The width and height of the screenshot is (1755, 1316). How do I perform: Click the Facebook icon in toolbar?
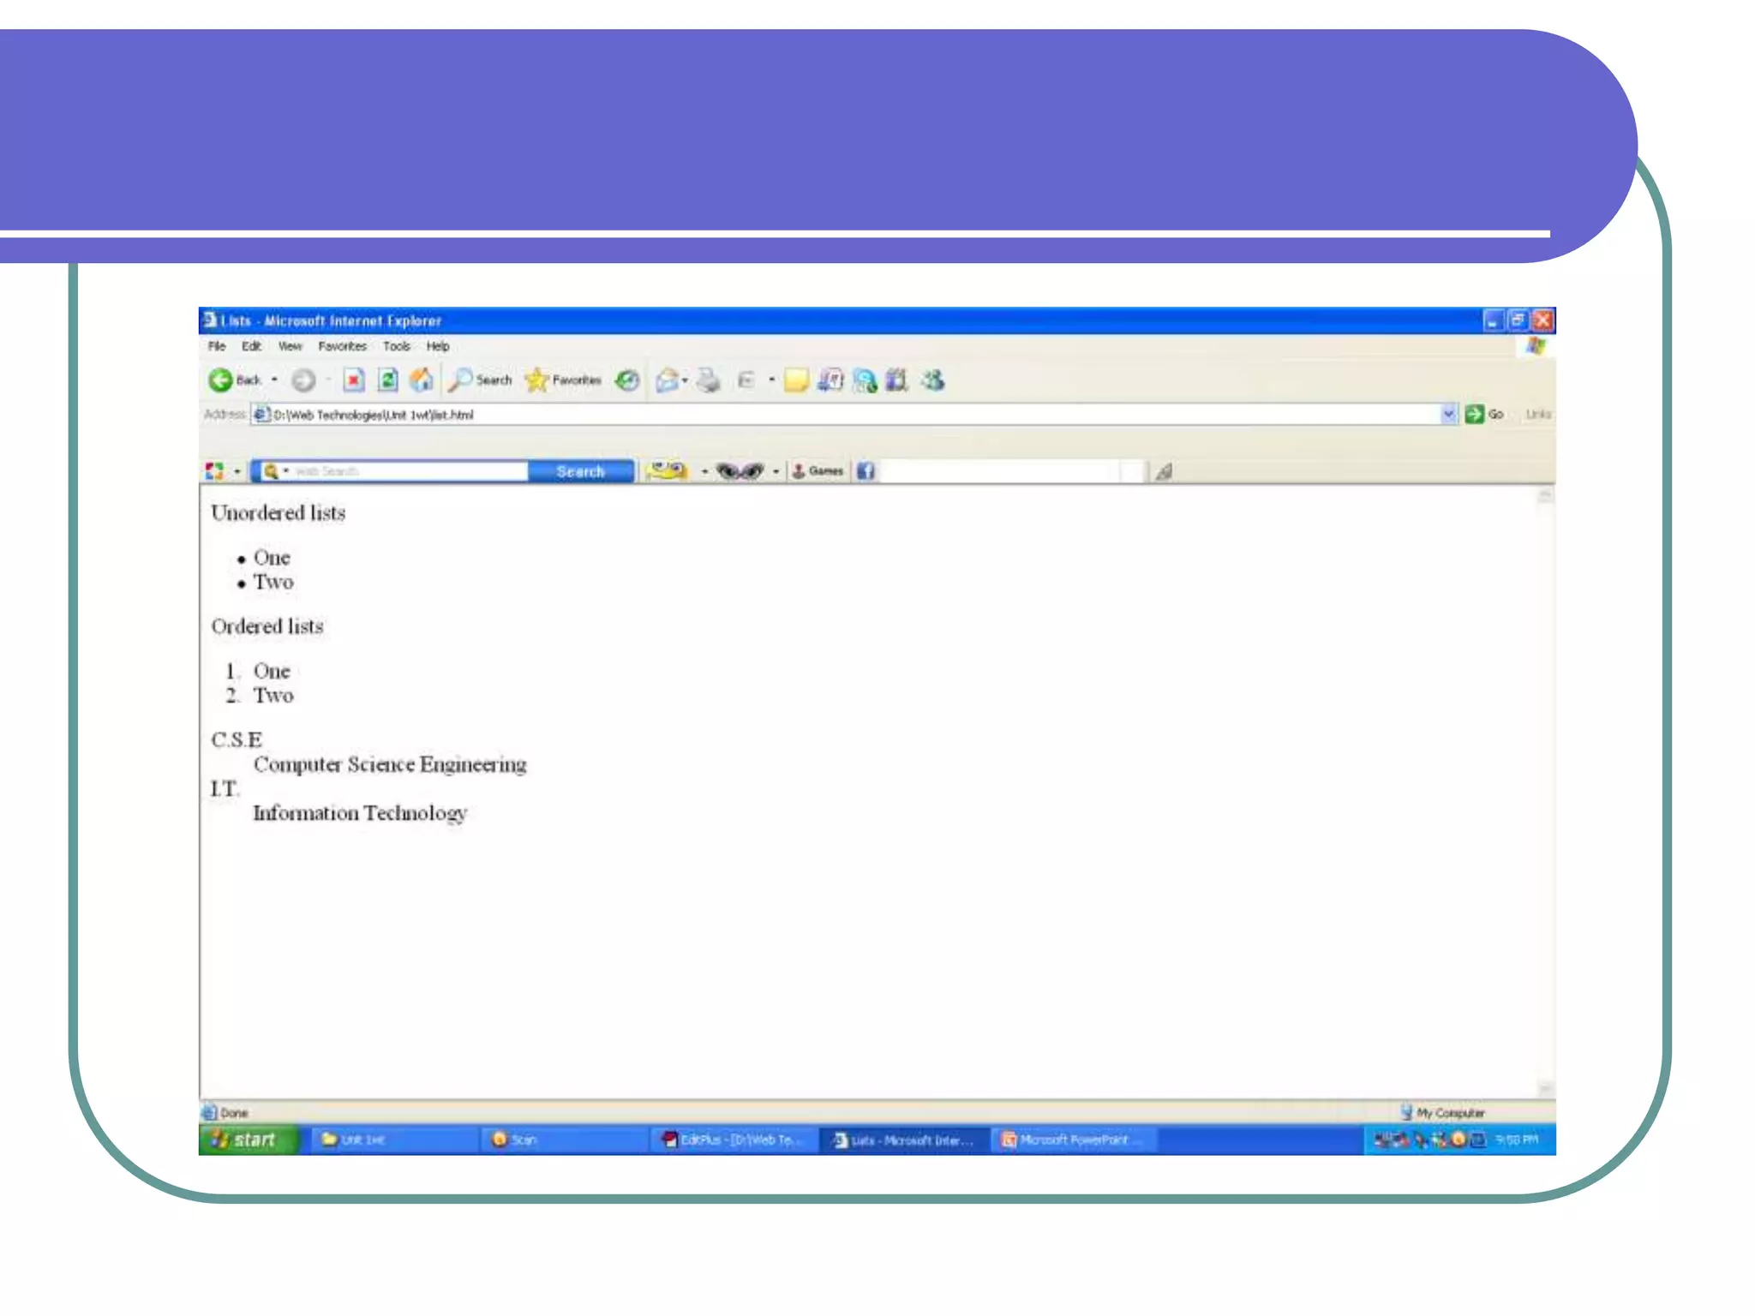(866, 471)
